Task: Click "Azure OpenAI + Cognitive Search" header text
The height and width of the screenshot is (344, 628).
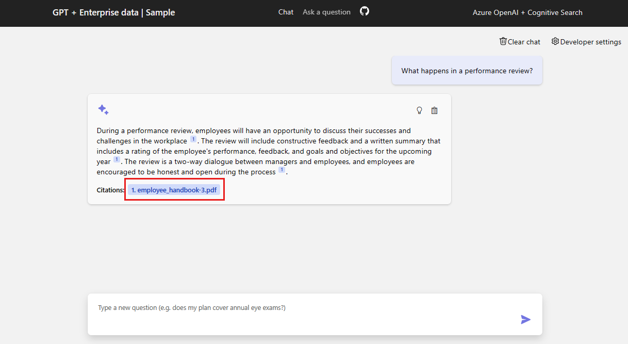Action: (527, 12)
